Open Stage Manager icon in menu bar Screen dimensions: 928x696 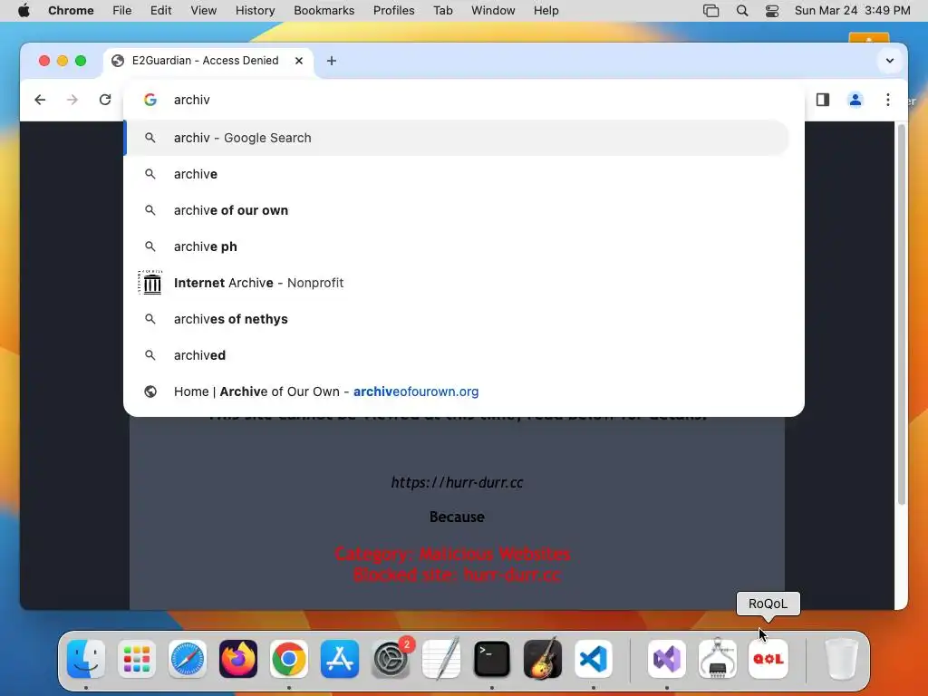click(710, 11)
